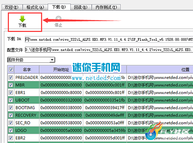Click BOOTIMG end address 0x00000000039417ff
The width and height of the screenshot is (193, 143).
[x=105, y=108]
